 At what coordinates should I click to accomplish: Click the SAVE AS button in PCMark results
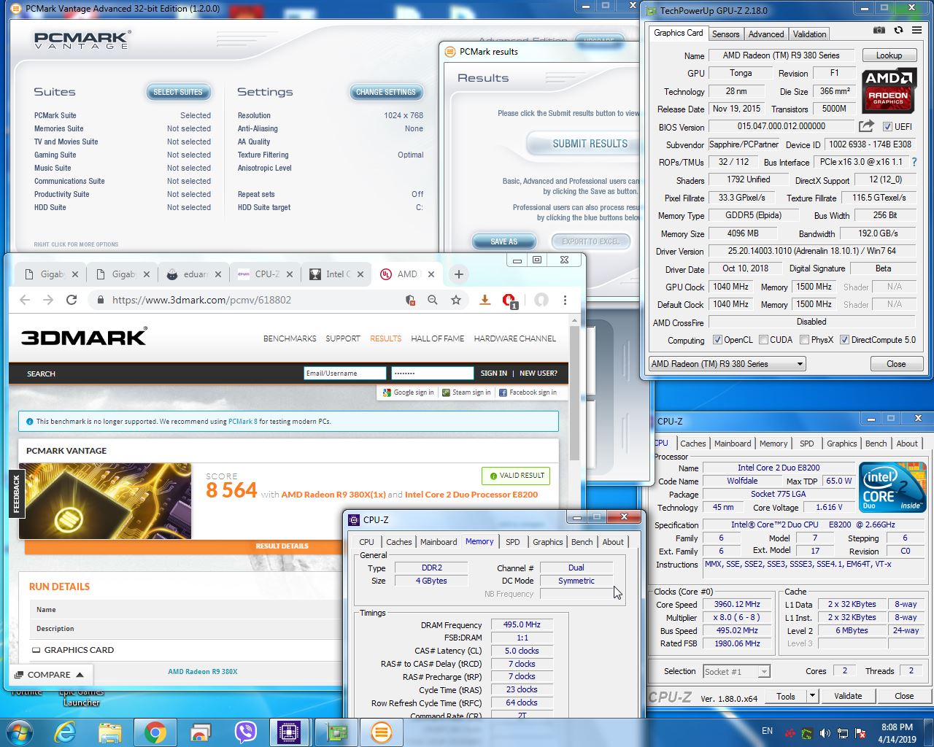tap(503, 241)
